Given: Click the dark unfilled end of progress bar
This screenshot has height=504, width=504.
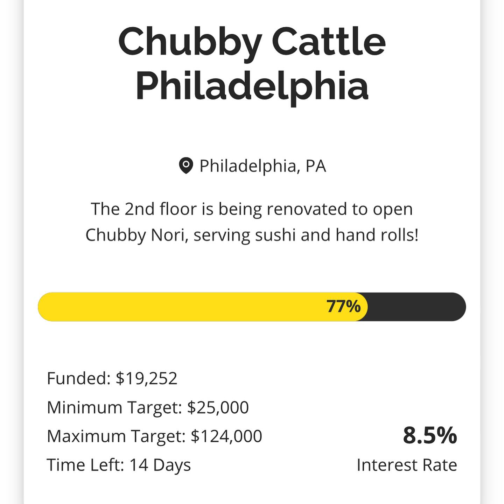Looking at the screenshot, I should [x=416, y=307].
